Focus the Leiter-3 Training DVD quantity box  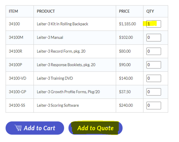[x=153, y=78]
